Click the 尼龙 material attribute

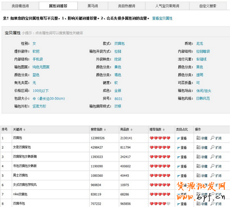[x=200, y=43]
